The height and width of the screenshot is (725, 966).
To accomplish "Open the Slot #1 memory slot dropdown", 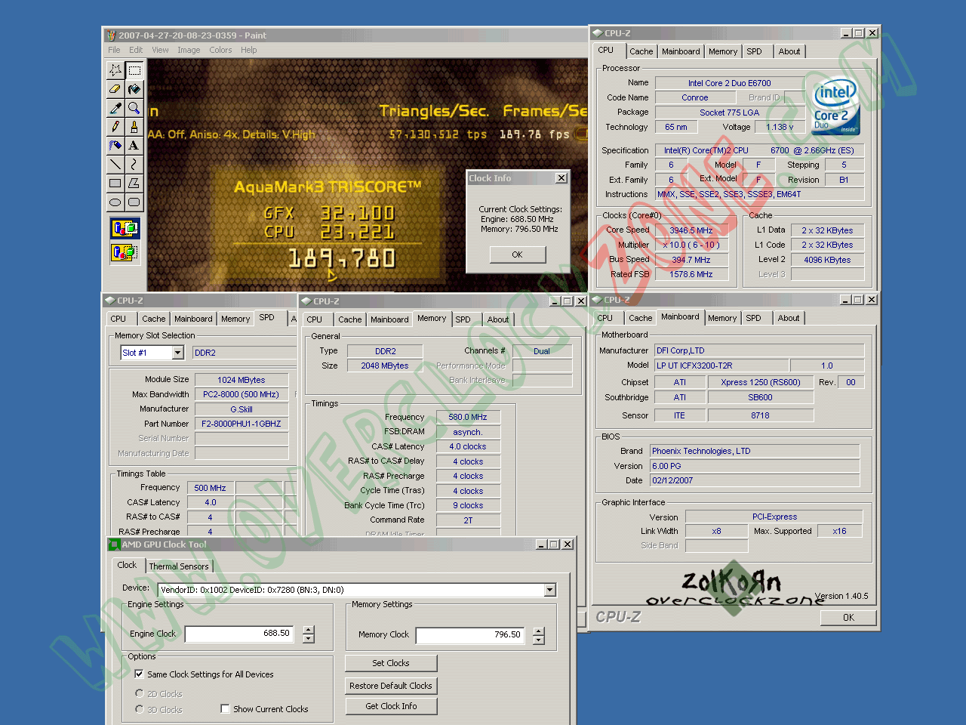I will pos(178,353).
